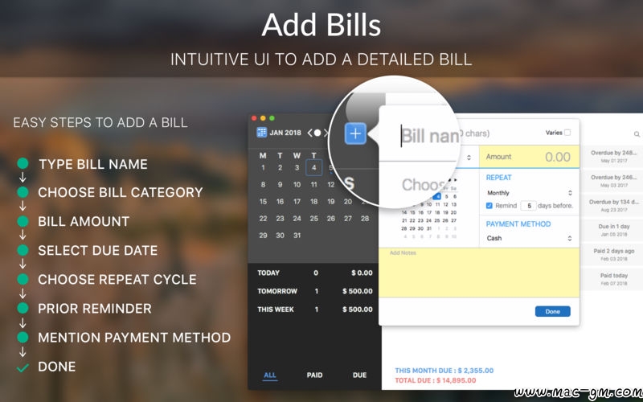Click the JAN 2018 month label
643x402 pixels.
(x=285, y=133)
